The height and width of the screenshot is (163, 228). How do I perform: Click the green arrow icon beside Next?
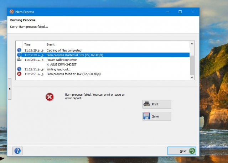pyautogui.click(x=192, y=151)
